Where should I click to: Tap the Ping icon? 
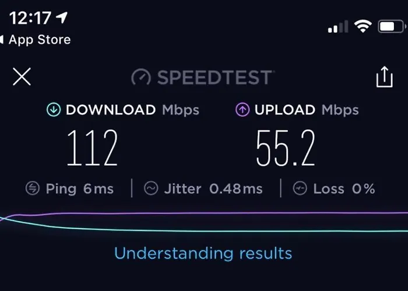click(33, 188)
